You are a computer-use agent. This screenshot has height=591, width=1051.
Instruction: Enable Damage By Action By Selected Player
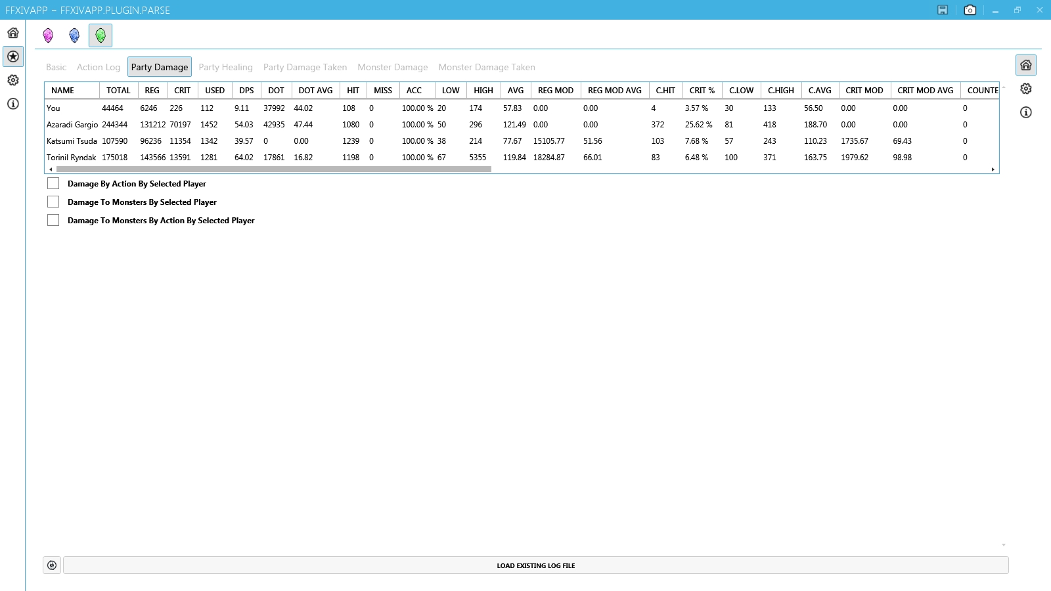pos(53,184)
